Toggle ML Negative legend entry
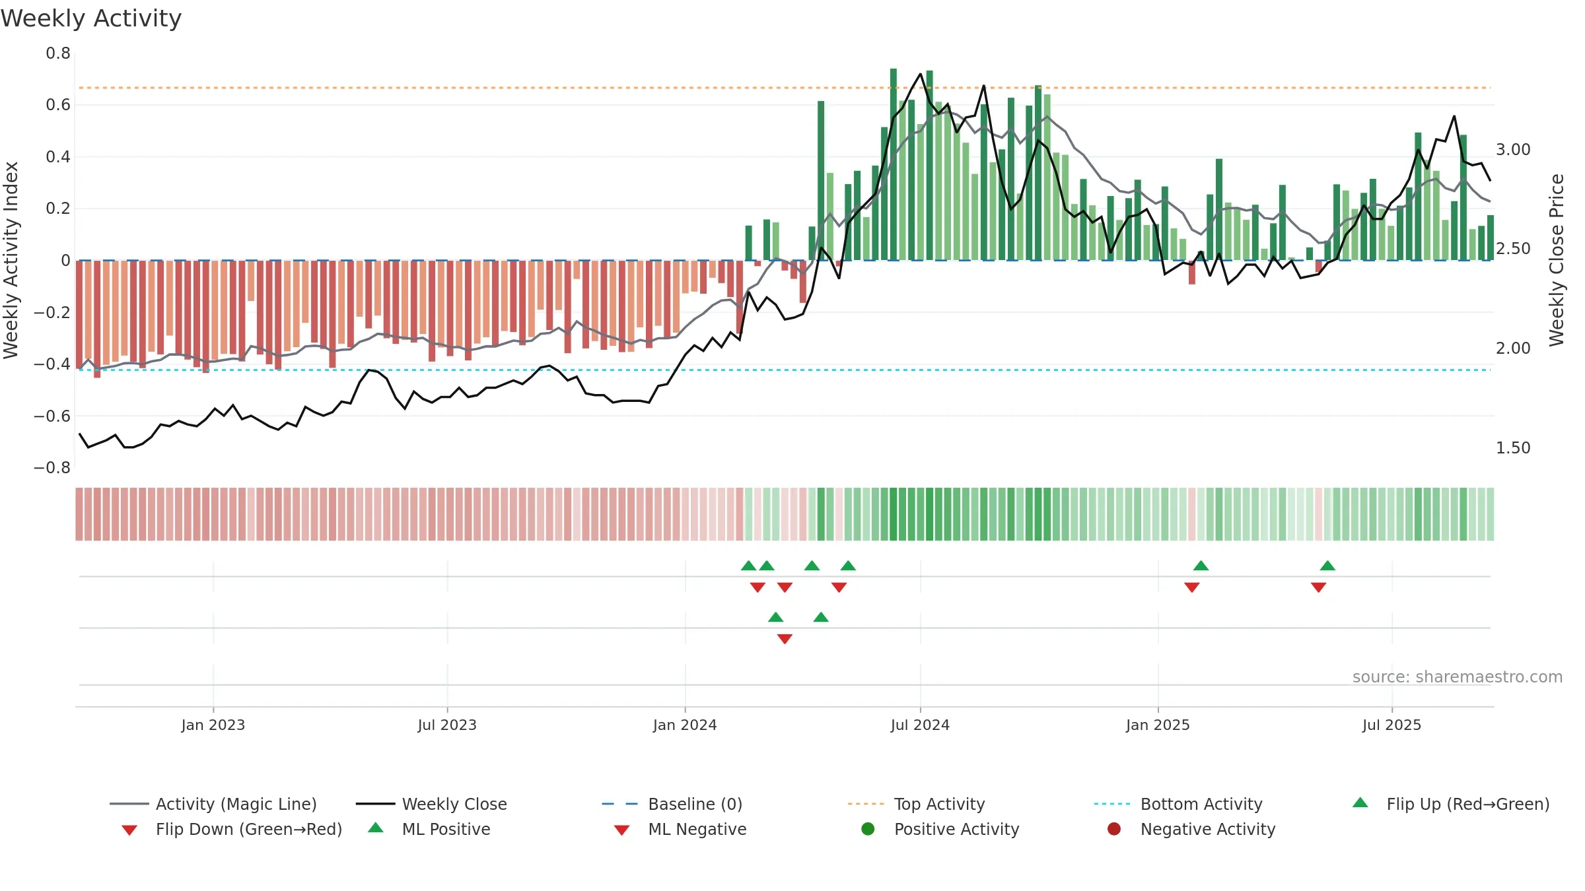Viewport: 1585px width, 891px height. [x=680, y=829]
